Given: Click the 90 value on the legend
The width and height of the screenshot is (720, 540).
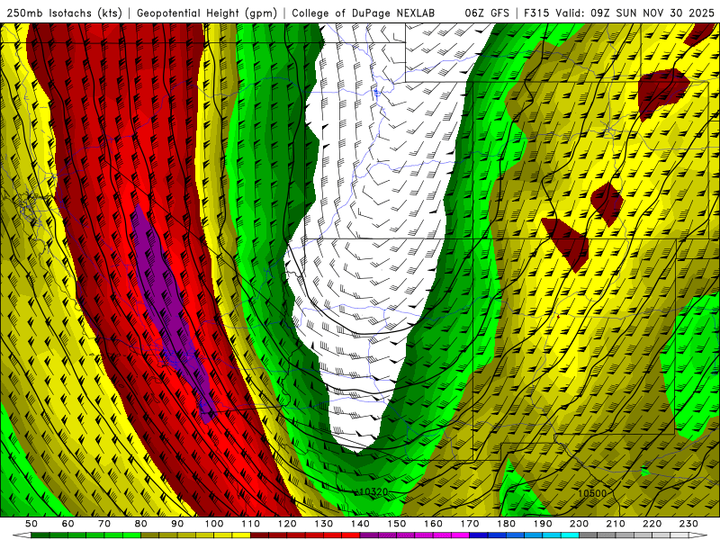Looking at the screenshot, I should (x=177, y=524).
